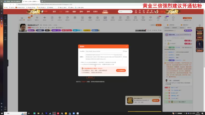Image resolution: width=205 pixels, height=115 pixels.
Task: Copy the rtmp address in the dialog
Action: pyautogui.click(x=125, y=51)
